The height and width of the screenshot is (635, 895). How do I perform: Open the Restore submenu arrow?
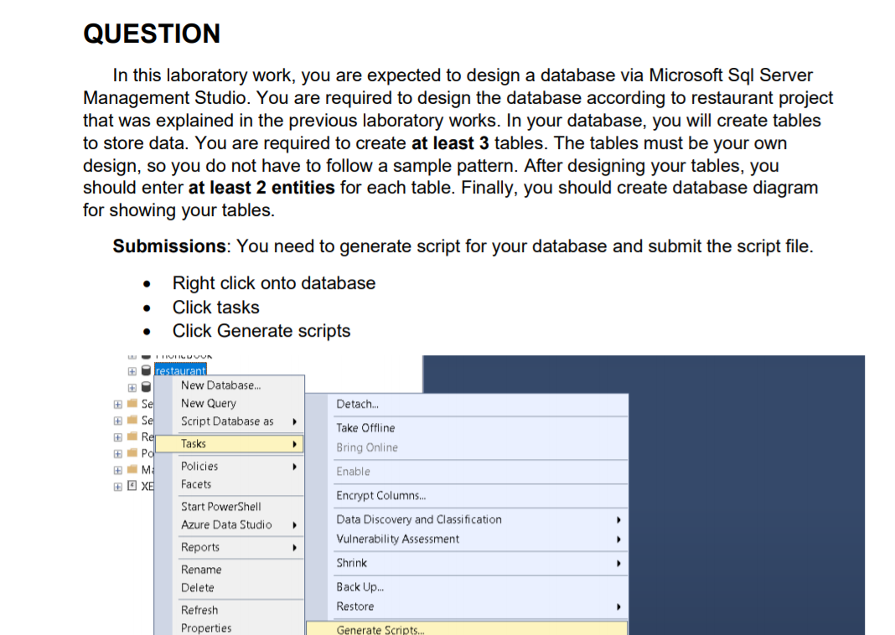(x=618, y=607)
